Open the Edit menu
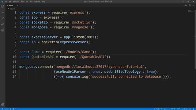Viewport: 196px width, 110px height. (10, 2)
